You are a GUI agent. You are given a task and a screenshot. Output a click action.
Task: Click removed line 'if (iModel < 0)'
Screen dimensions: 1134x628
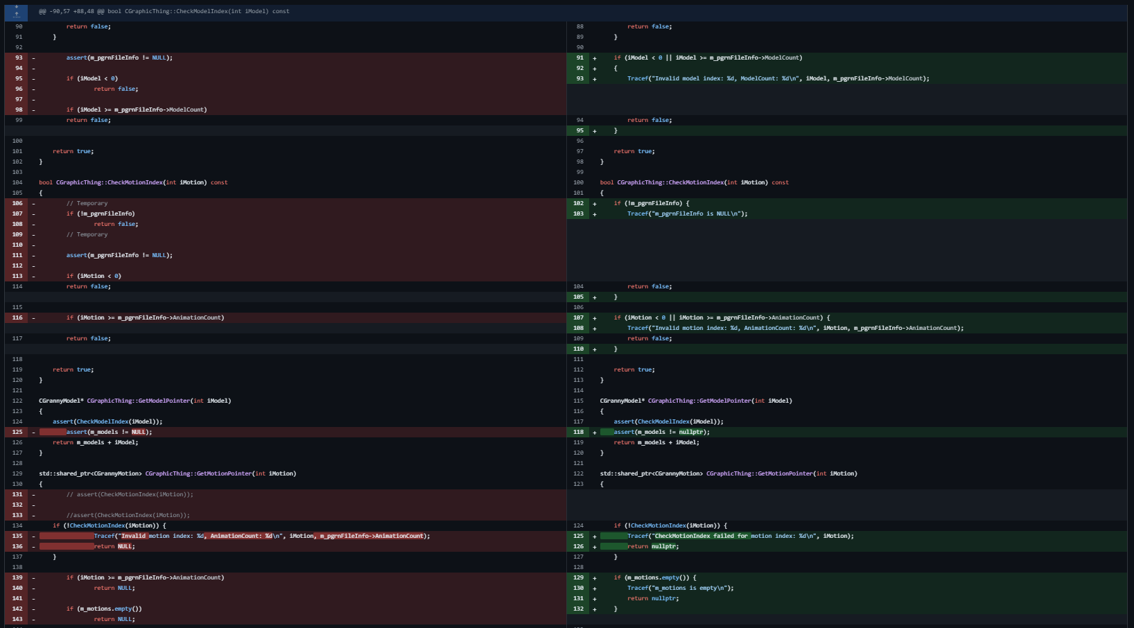[92, 78]
